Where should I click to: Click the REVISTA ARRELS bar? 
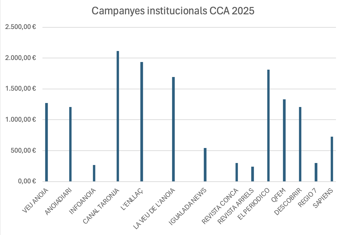(252, 174)
